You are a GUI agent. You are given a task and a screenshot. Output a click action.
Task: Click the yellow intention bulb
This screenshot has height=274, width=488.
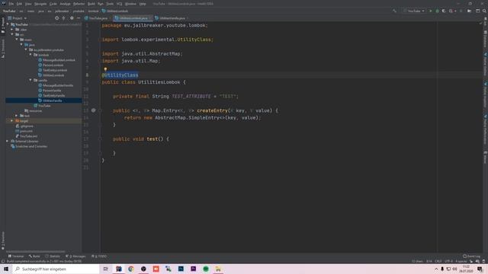[x=105, y=69]
